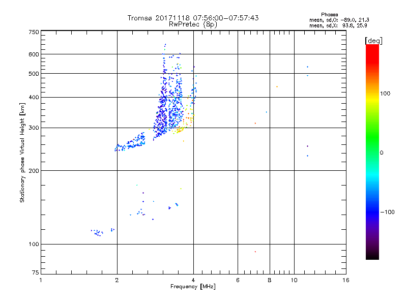Click the colorbar '0' tick label

click(x=382, y=153)
